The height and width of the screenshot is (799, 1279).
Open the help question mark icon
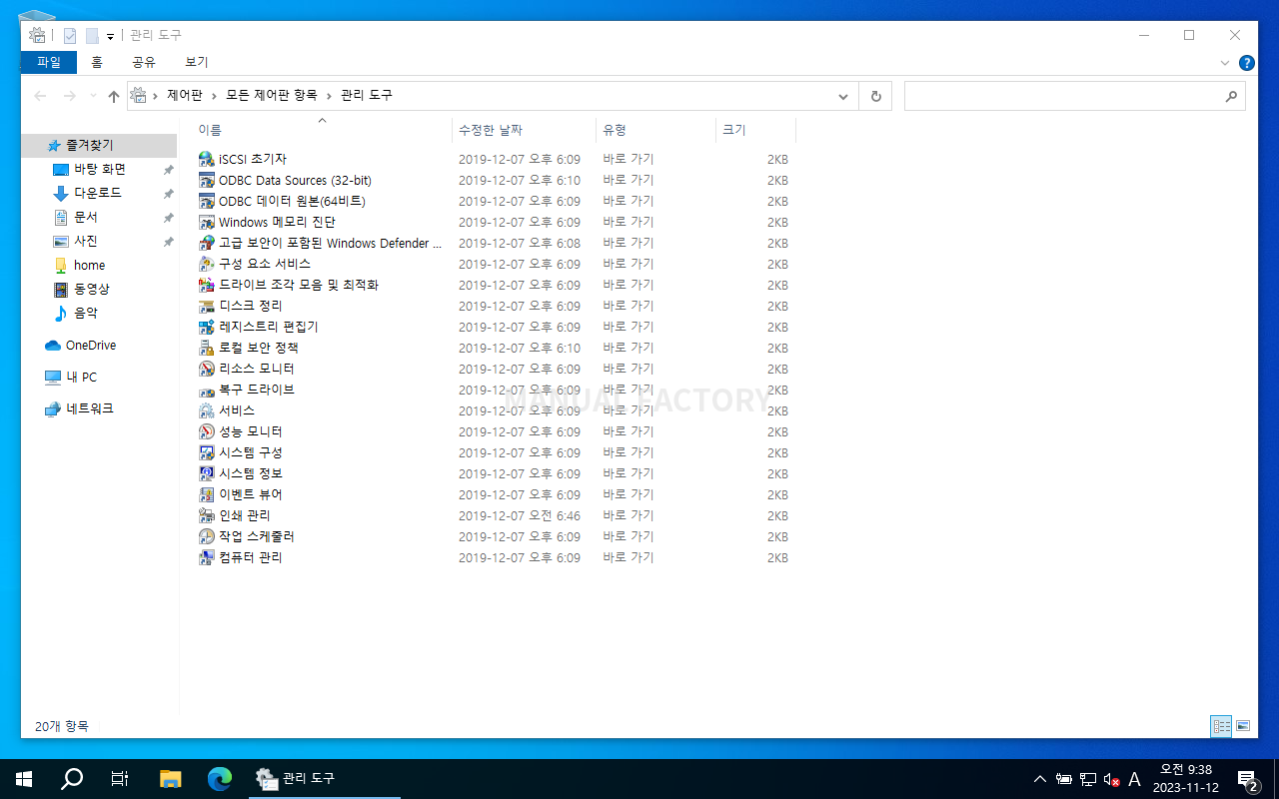point(1247,63)
